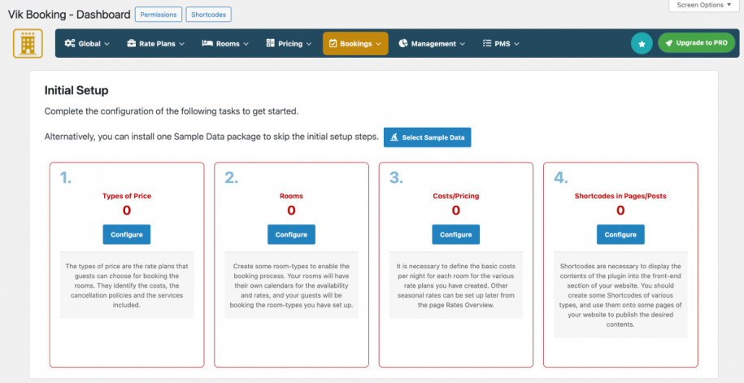This screenshot has width=744, height=383.
Task: Open the highlighted Bookings menu
Action: pos(355,44)
